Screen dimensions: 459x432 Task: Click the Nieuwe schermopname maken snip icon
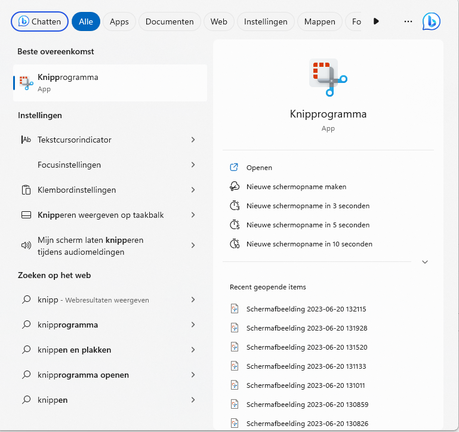coord(235,186)
